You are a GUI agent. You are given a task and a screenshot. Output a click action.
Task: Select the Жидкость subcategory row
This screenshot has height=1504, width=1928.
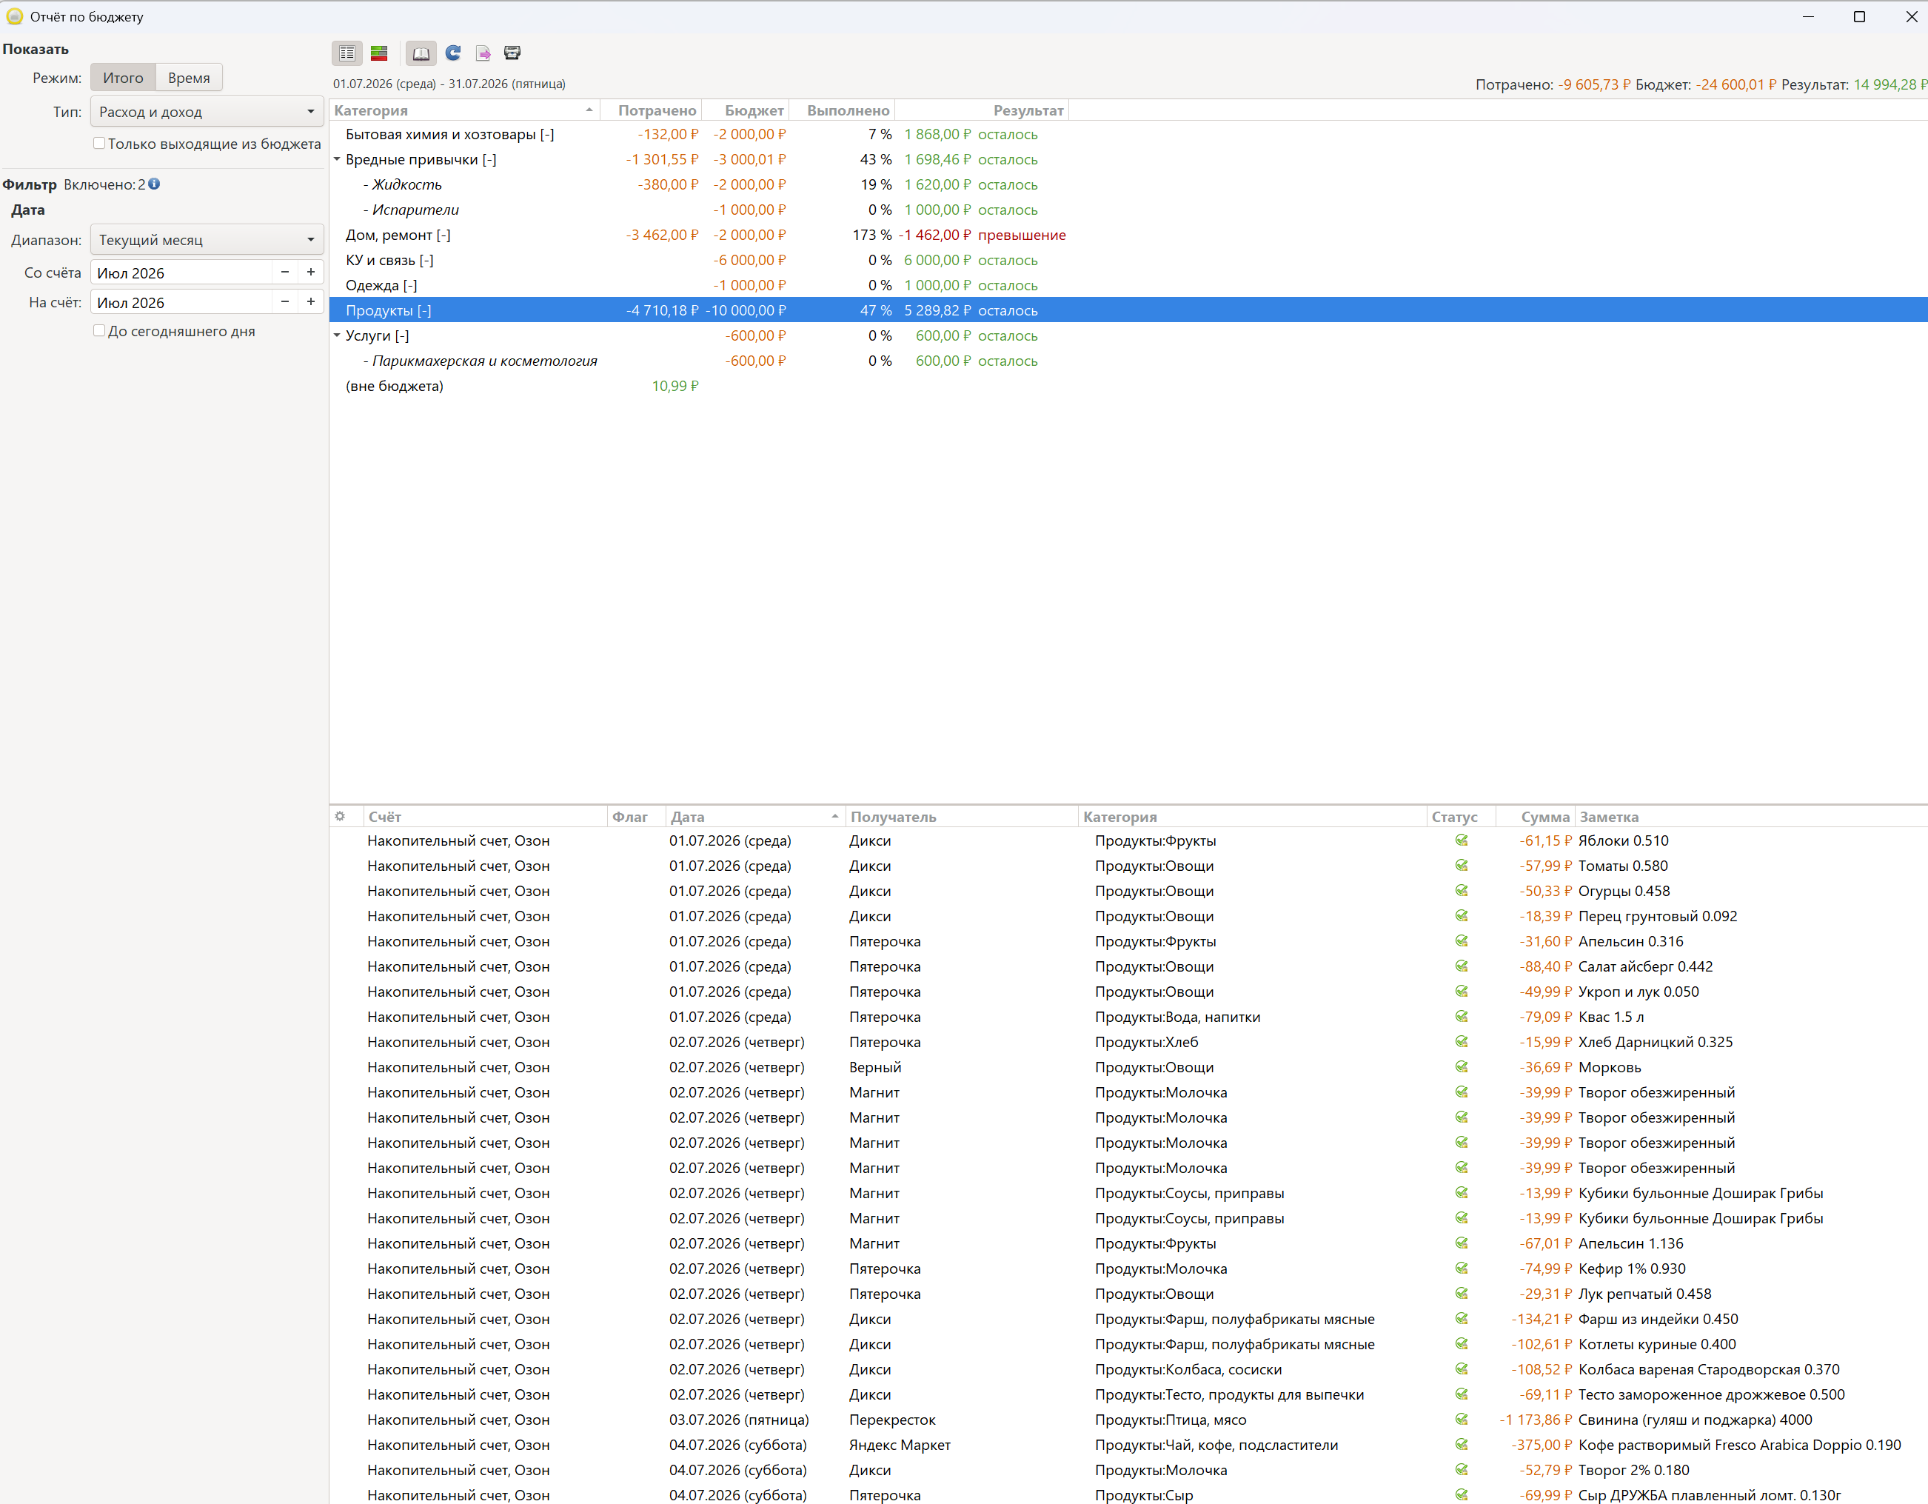(x=1128, y=184)
